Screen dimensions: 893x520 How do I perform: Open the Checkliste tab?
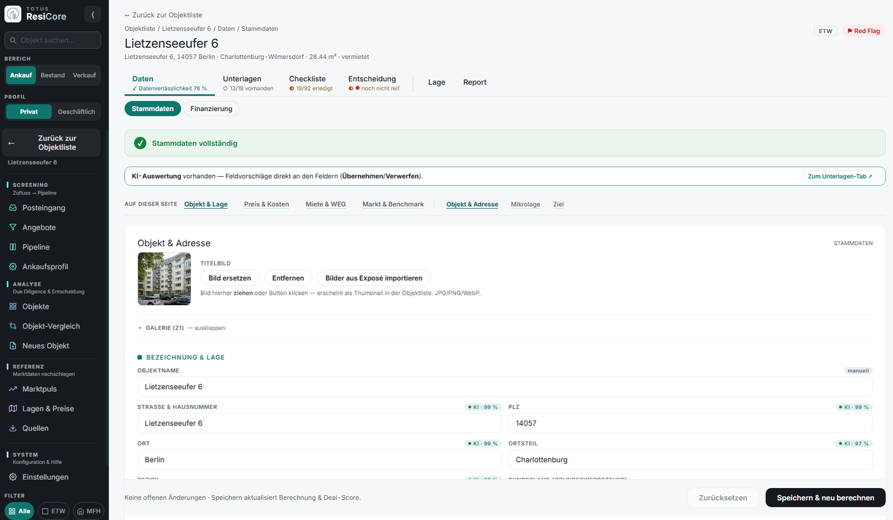coord(311,83)
